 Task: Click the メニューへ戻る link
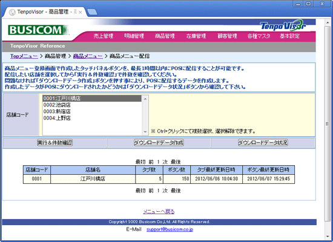(x=159, y=212)
